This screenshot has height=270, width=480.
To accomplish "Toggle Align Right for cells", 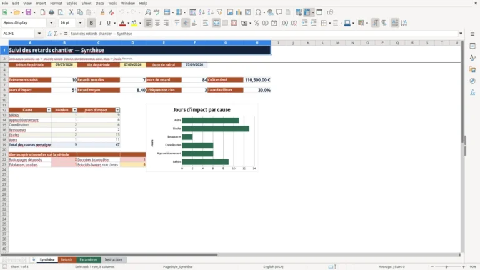I will 166,23.
